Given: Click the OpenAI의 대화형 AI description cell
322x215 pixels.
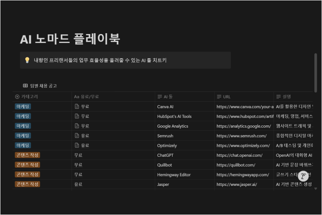Looking at the screenshot, I should pyautogui.click(x=293, y=155).
